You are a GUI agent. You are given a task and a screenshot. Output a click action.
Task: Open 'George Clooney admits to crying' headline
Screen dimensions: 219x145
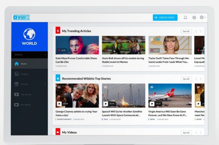[x=76, y=113]
